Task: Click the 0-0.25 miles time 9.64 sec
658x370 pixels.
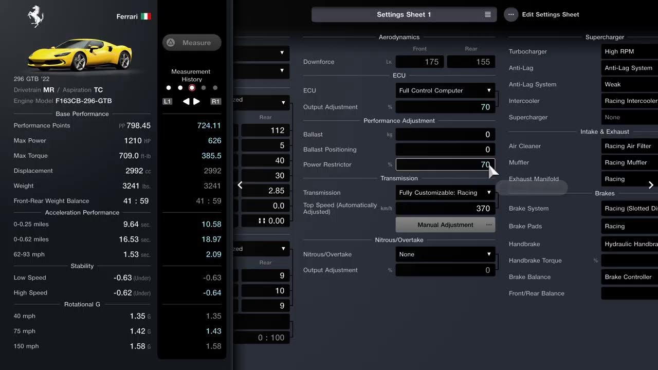Action: click(x=137, y=224)
